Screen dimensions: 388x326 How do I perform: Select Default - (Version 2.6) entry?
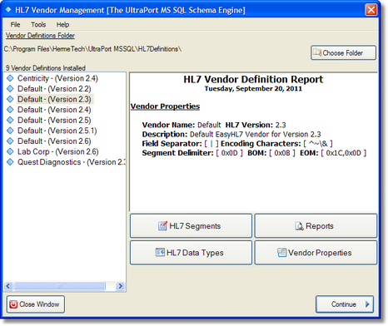click(x=54, y=141)
